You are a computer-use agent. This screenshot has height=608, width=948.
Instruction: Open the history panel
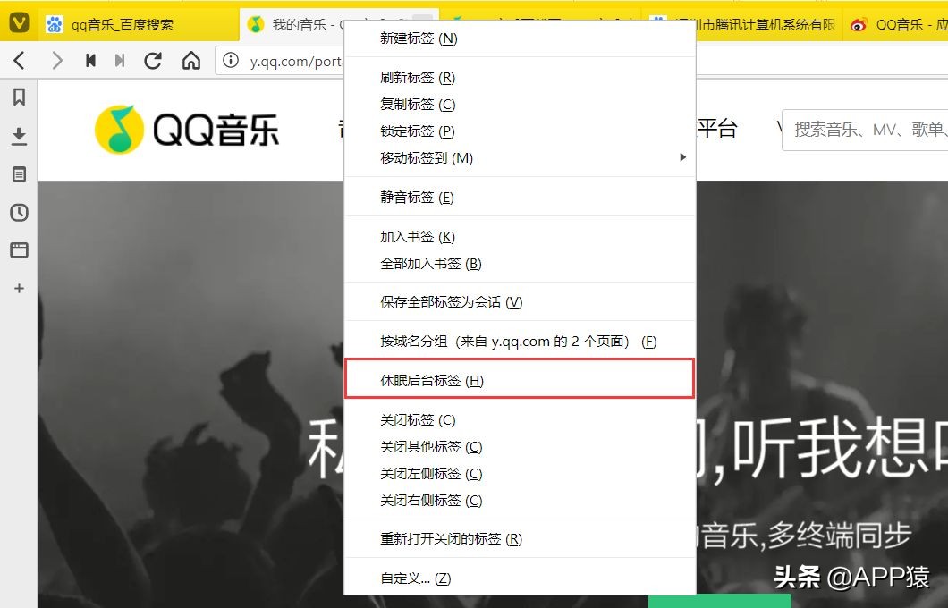pyautogui.click(x=19, y=213)
